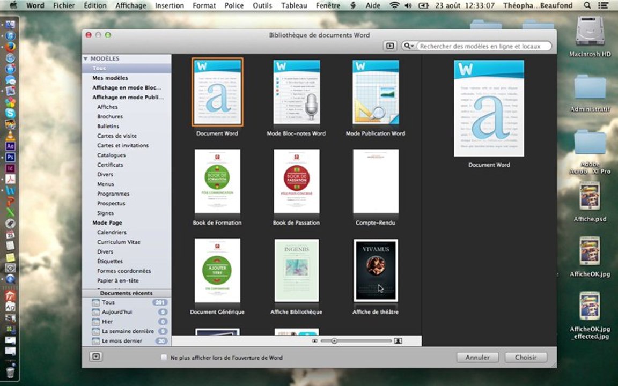Open the Édition menu
Viewport: 618px width, 386px height.
coord(95,5)
